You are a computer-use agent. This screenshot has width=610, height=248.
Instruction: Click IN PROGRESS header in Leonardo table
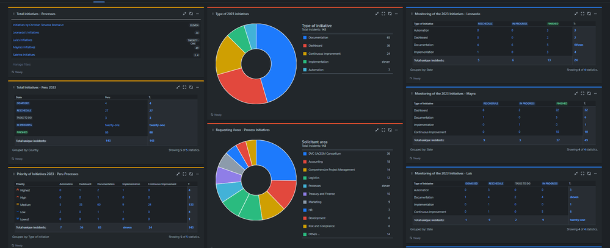point(518,24)
